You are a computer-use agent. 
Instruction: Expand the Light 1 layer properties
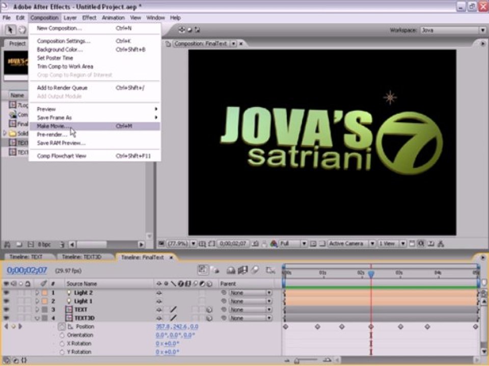click(37, 301)
